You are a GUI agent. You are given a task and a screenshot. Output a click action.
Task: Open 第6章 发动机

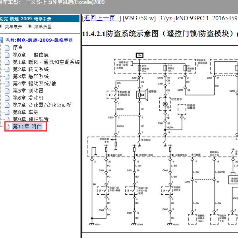[x=28, y=98]
